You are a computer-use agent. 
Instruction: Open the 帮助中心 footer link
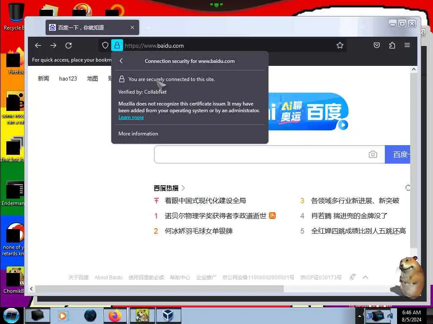180,278
